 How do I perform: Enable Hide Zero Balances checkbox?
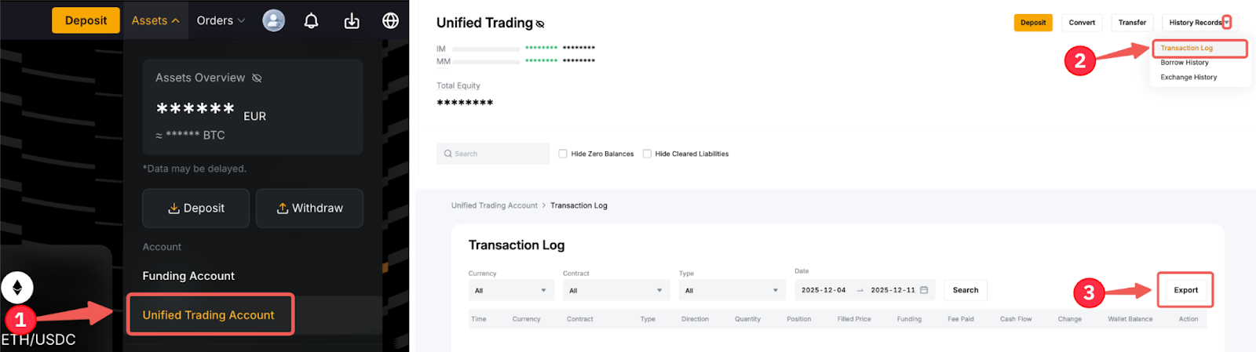563,154
